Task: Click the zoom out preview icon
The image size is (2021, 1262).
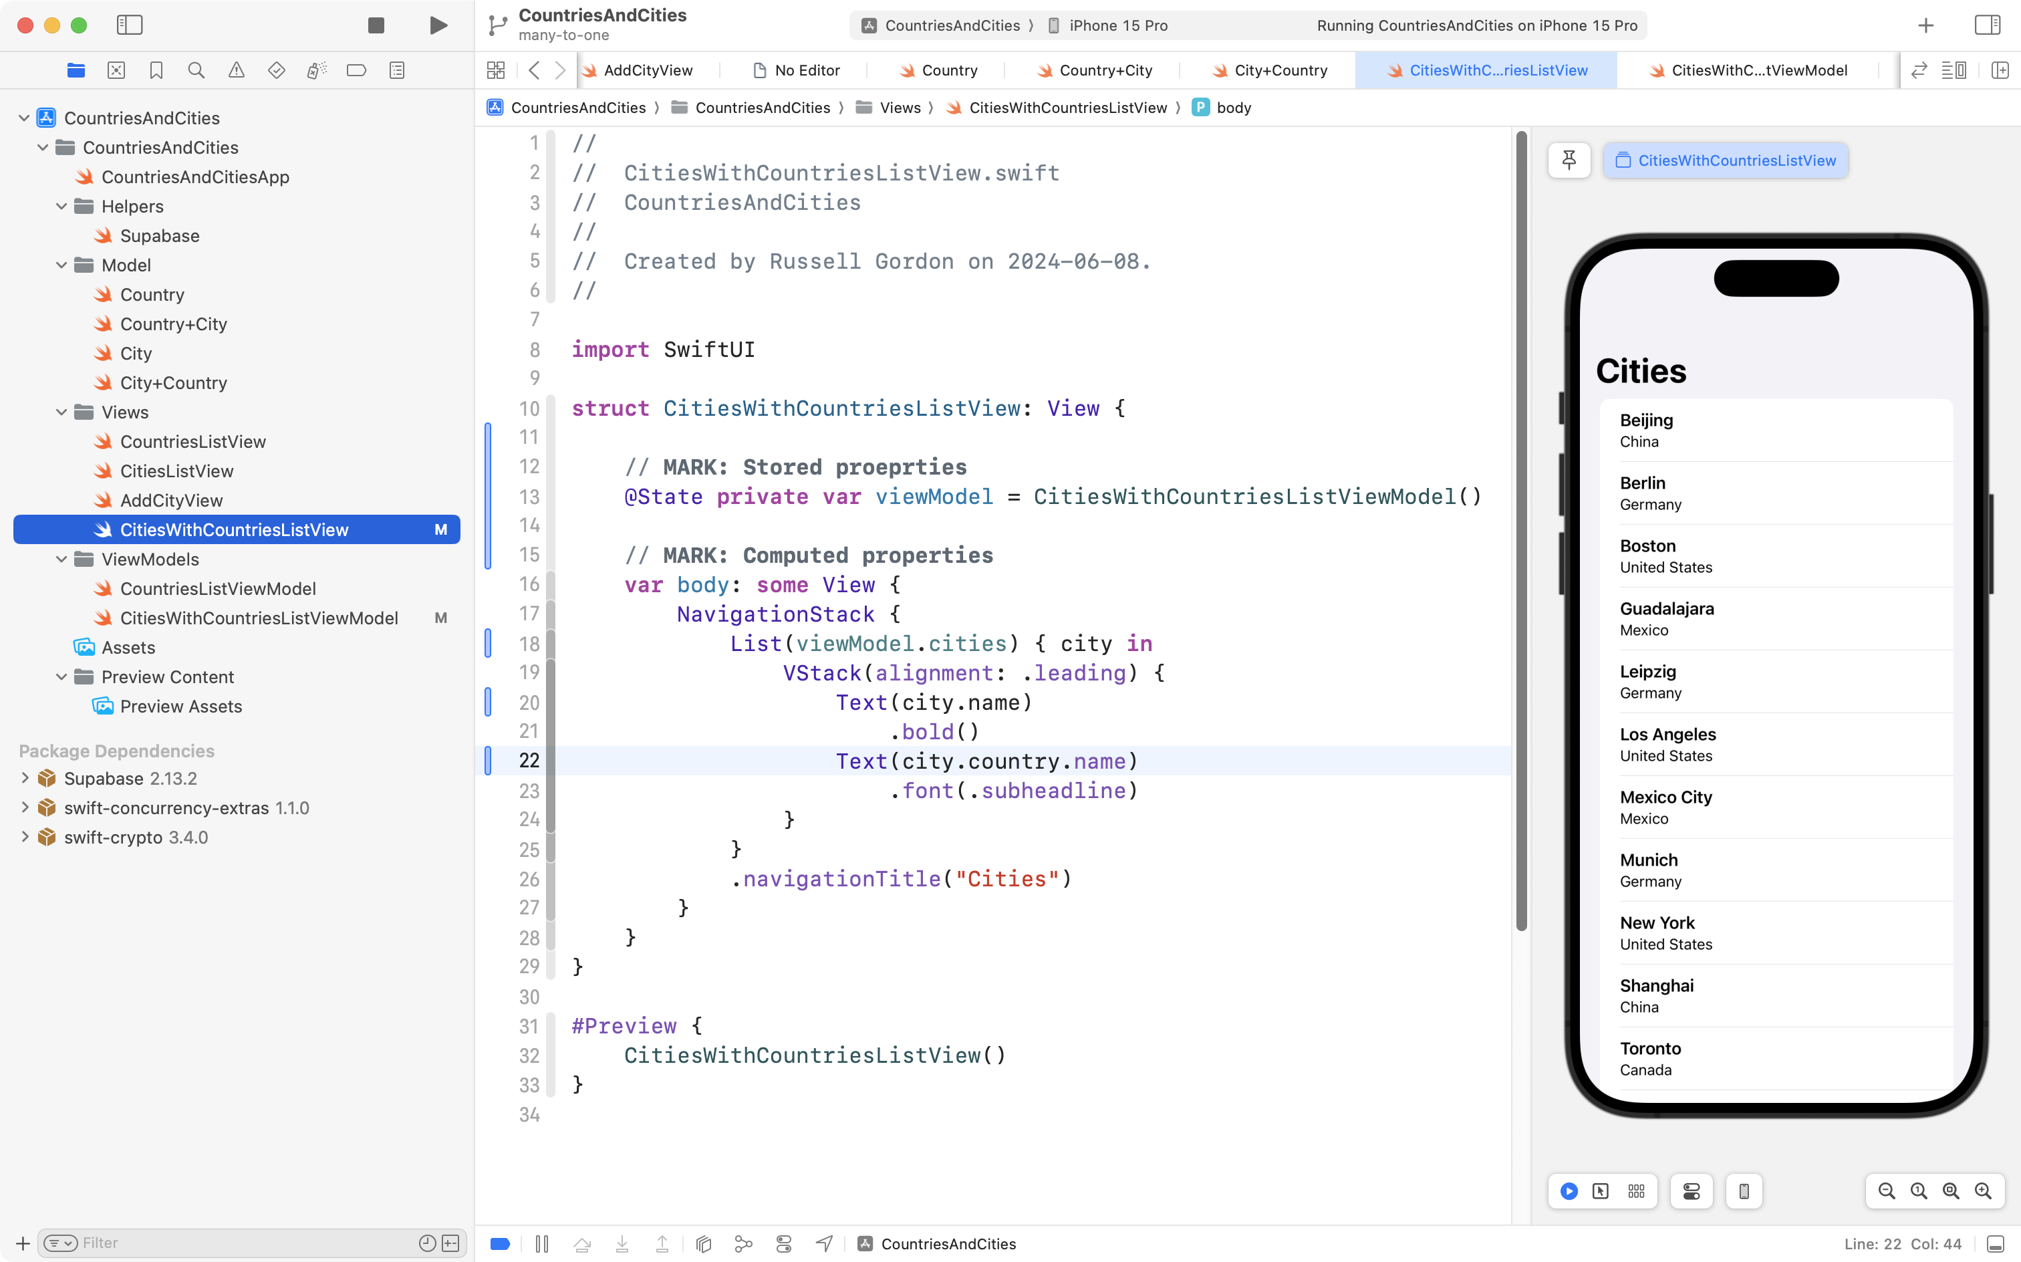Action: [x=1886, y=1191]
